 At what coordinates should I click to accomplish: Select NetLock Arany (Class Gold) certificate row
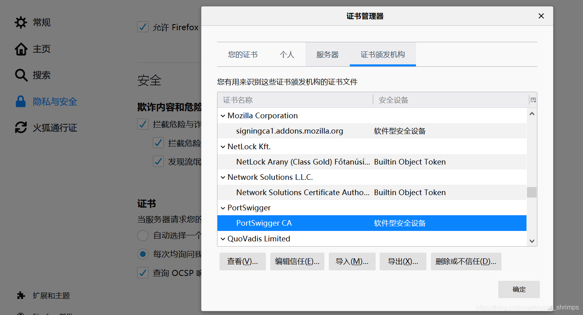pyautogui.click(x=372, y=162)
